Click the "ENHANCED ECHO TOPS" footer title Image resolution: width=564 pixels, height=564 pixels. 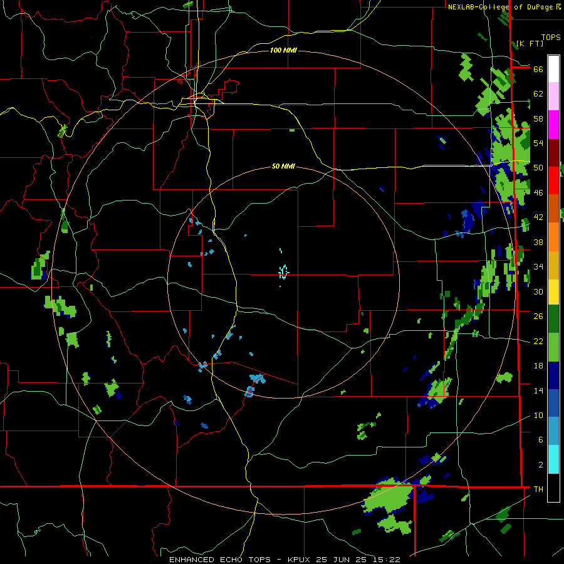[219, 560]
